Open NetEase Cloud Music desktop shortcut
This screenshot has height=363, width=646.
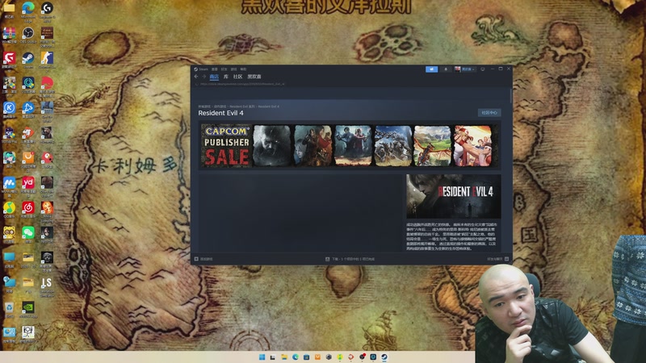[28, 207]
